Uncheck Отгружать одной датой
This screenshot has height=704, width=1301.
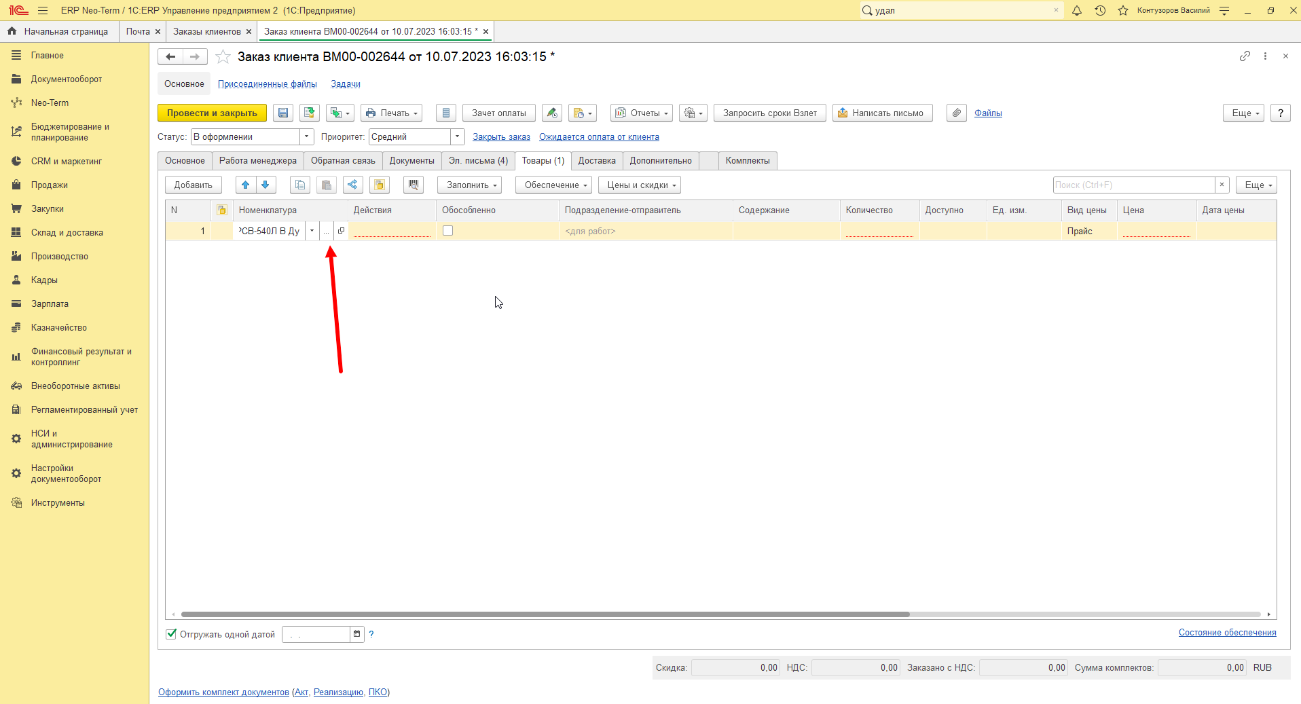point(172,634)
